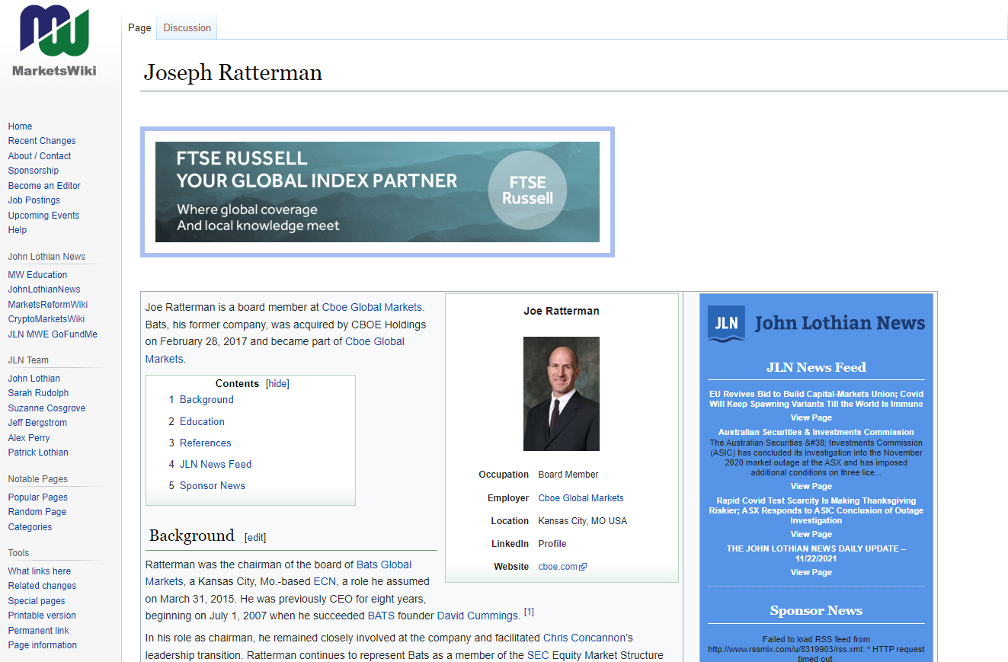Open CryptoMarketsWiki

click(46, 319)
